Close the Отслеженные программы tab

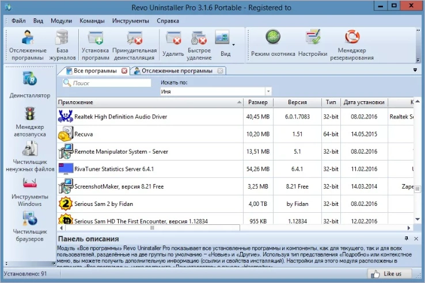[x=221, y=71]
